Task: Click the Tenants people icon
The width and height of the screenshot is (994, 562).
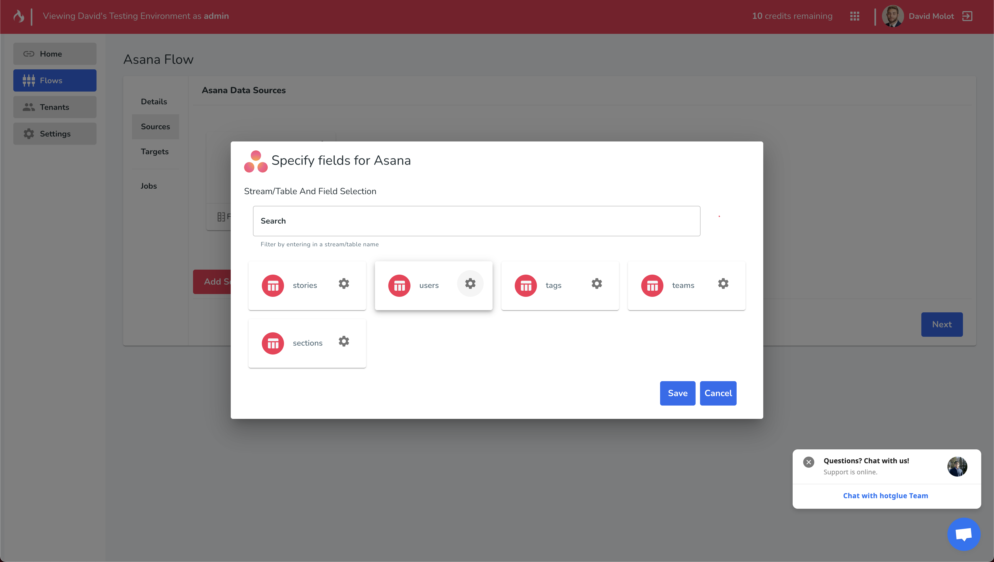Action: (29, 107)
